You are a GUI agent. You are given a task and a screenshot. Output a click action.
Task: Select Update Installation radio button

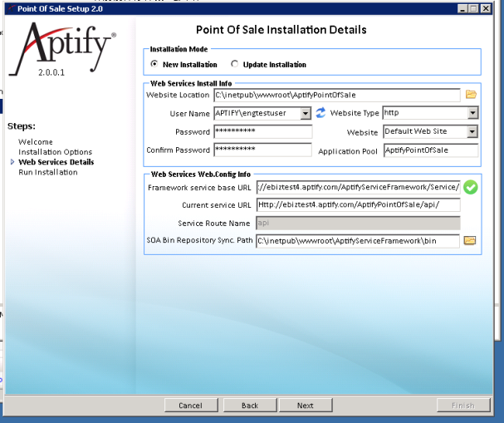pos(235,64)
